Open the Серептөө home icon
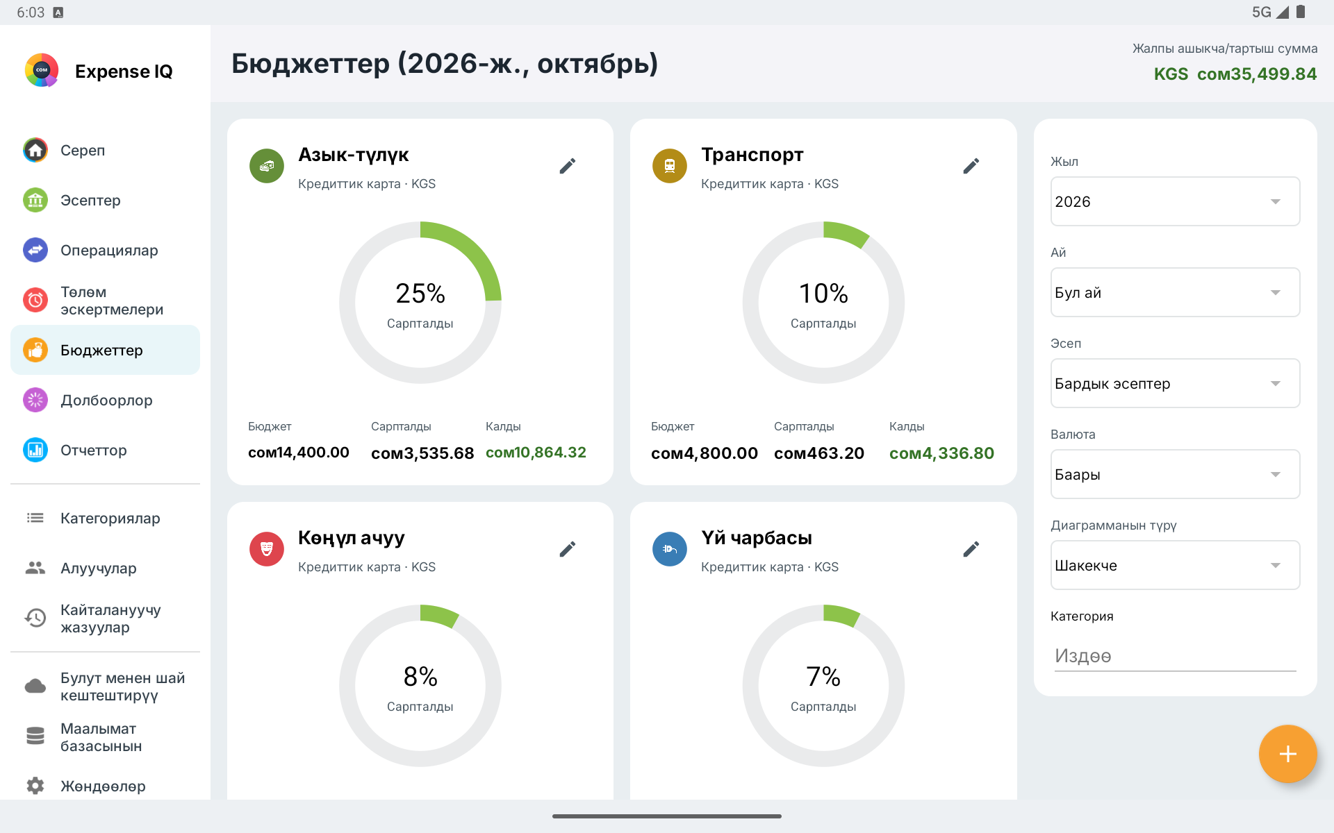 coord(35,150)
